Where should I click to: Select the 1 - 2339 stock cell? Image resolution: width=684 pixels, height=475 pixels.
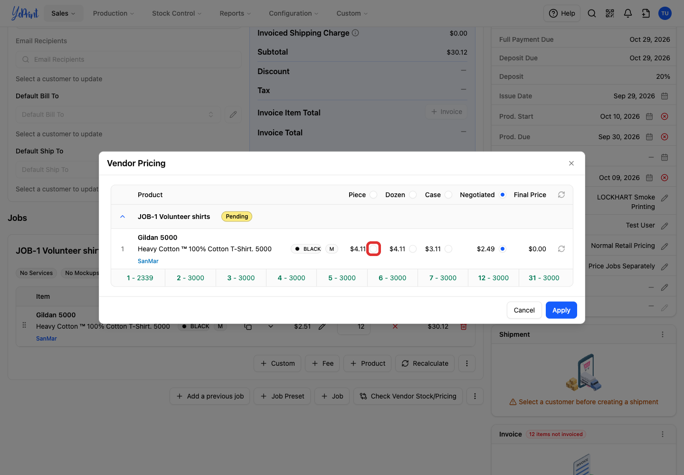(x=140, y=278)
